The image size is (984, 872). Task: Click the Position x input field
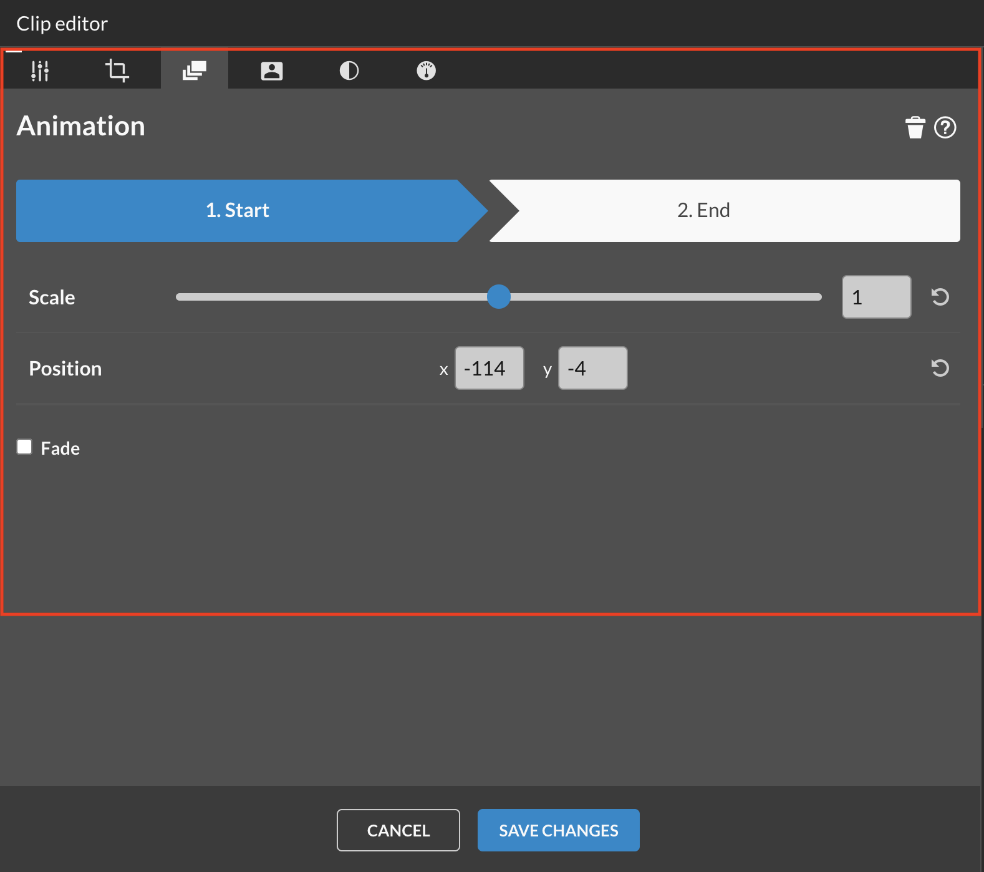pos(489,368)
